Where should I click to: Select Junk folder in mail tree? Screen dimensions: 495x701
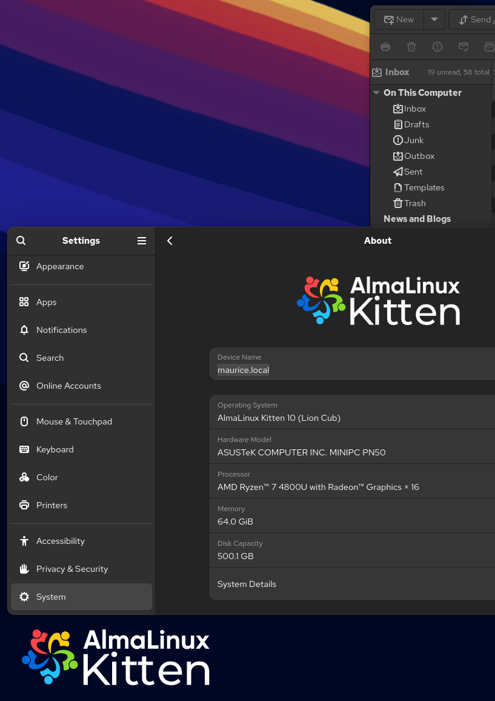431,140
